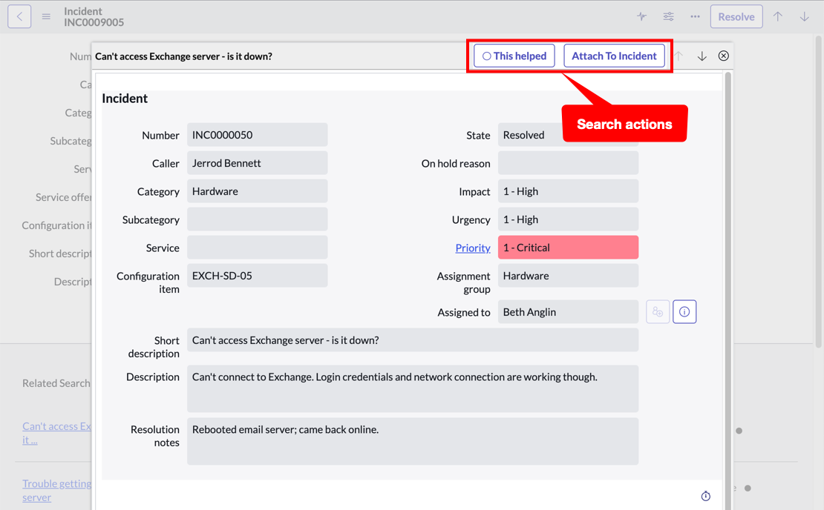Go to previous record with header up arrow
The image size is (824, 510).
coord(778,17)
